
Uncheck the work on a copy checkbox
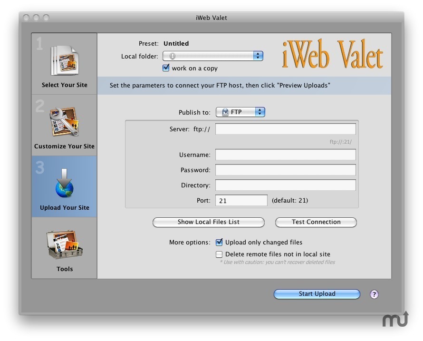[x=166, y=68]
